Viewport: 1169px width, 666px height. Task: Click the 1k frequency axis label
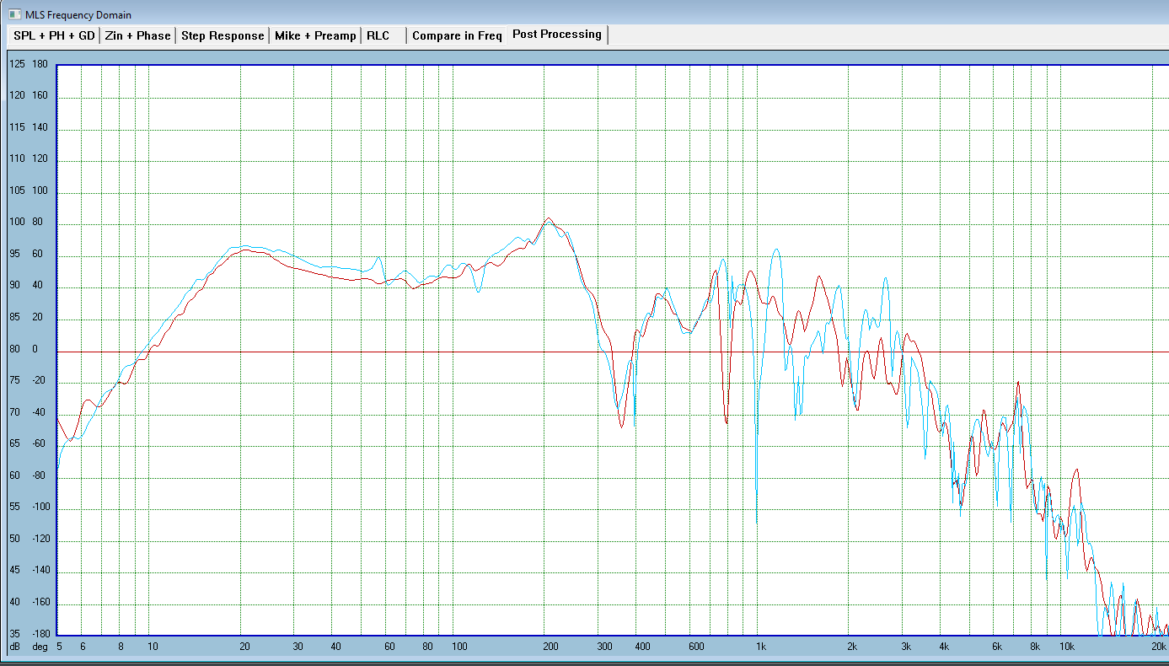(x=761, y=647)
